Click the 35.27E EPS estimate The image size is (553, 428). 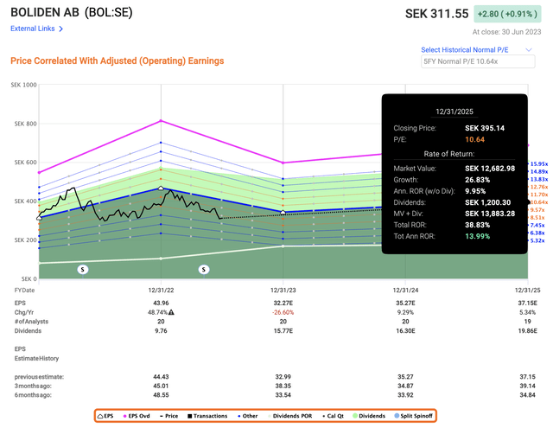point(405,303)
